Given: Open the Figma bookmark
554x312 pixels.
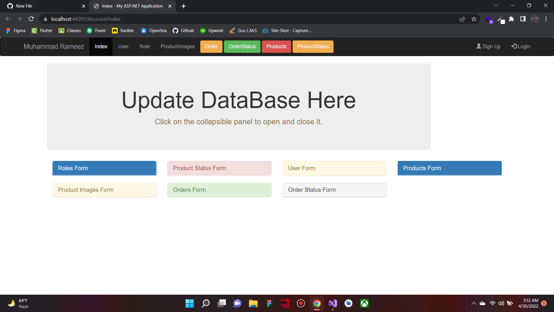Looking at the screenshot, I should 16,30.
